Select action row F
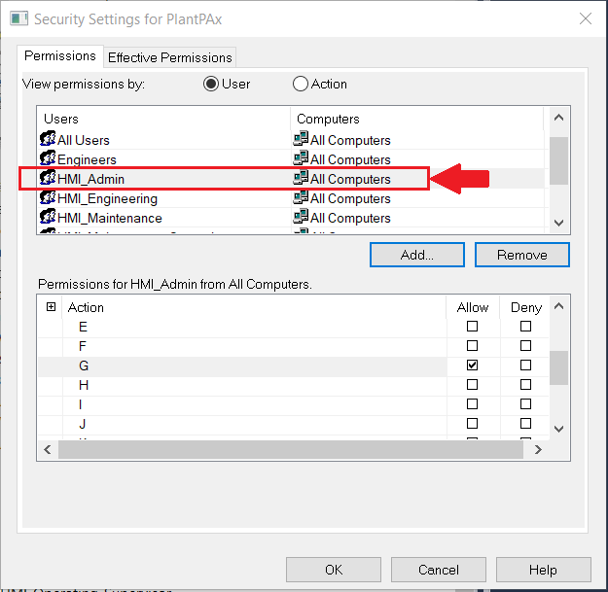Screen dimensions: 608x592 293,346
